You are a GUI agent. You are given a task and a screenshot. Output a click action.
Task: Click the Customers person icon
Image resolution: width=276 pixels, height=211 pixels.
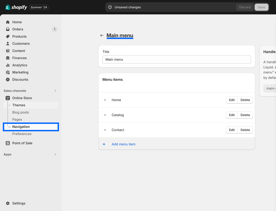tap(8, 43)
